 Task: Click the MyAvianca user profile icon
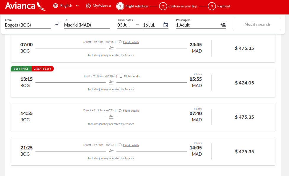click(x=88, y=6)
